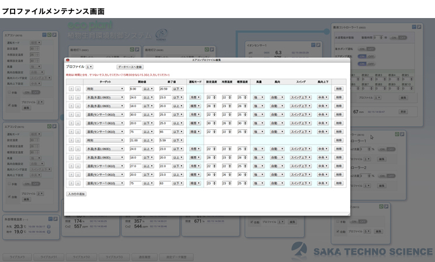Viewport: 435px width, 262px height.
Task: Open the ライブカメラ1 bottom tab
Action: pos(49,257)
